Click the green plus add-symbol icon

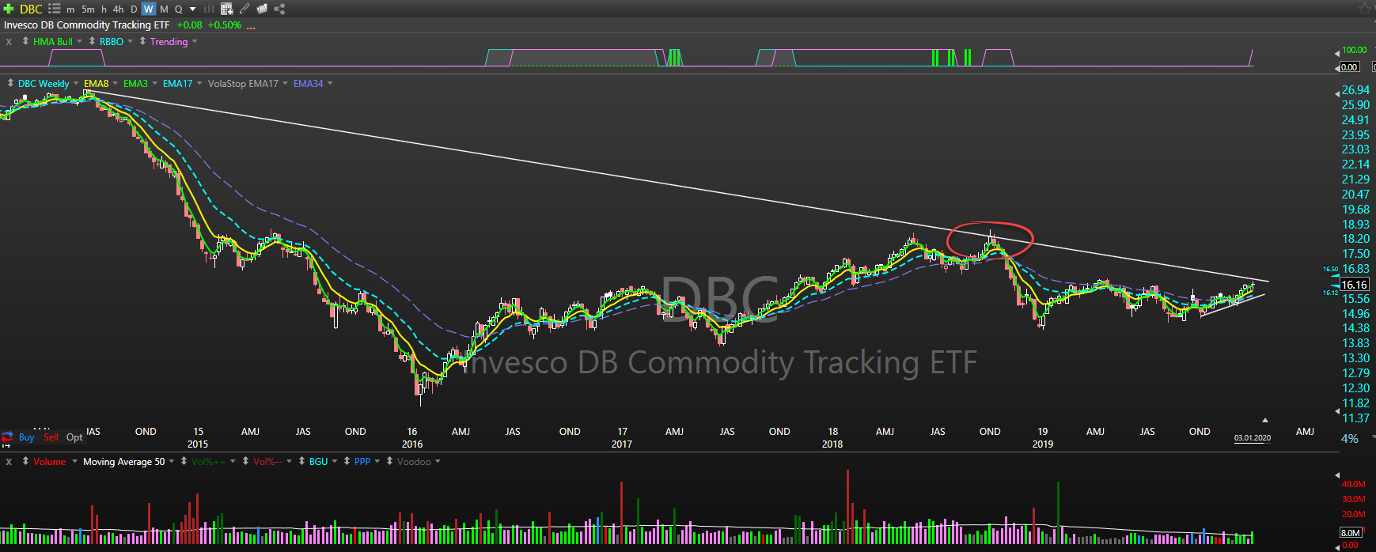[9, 9]
